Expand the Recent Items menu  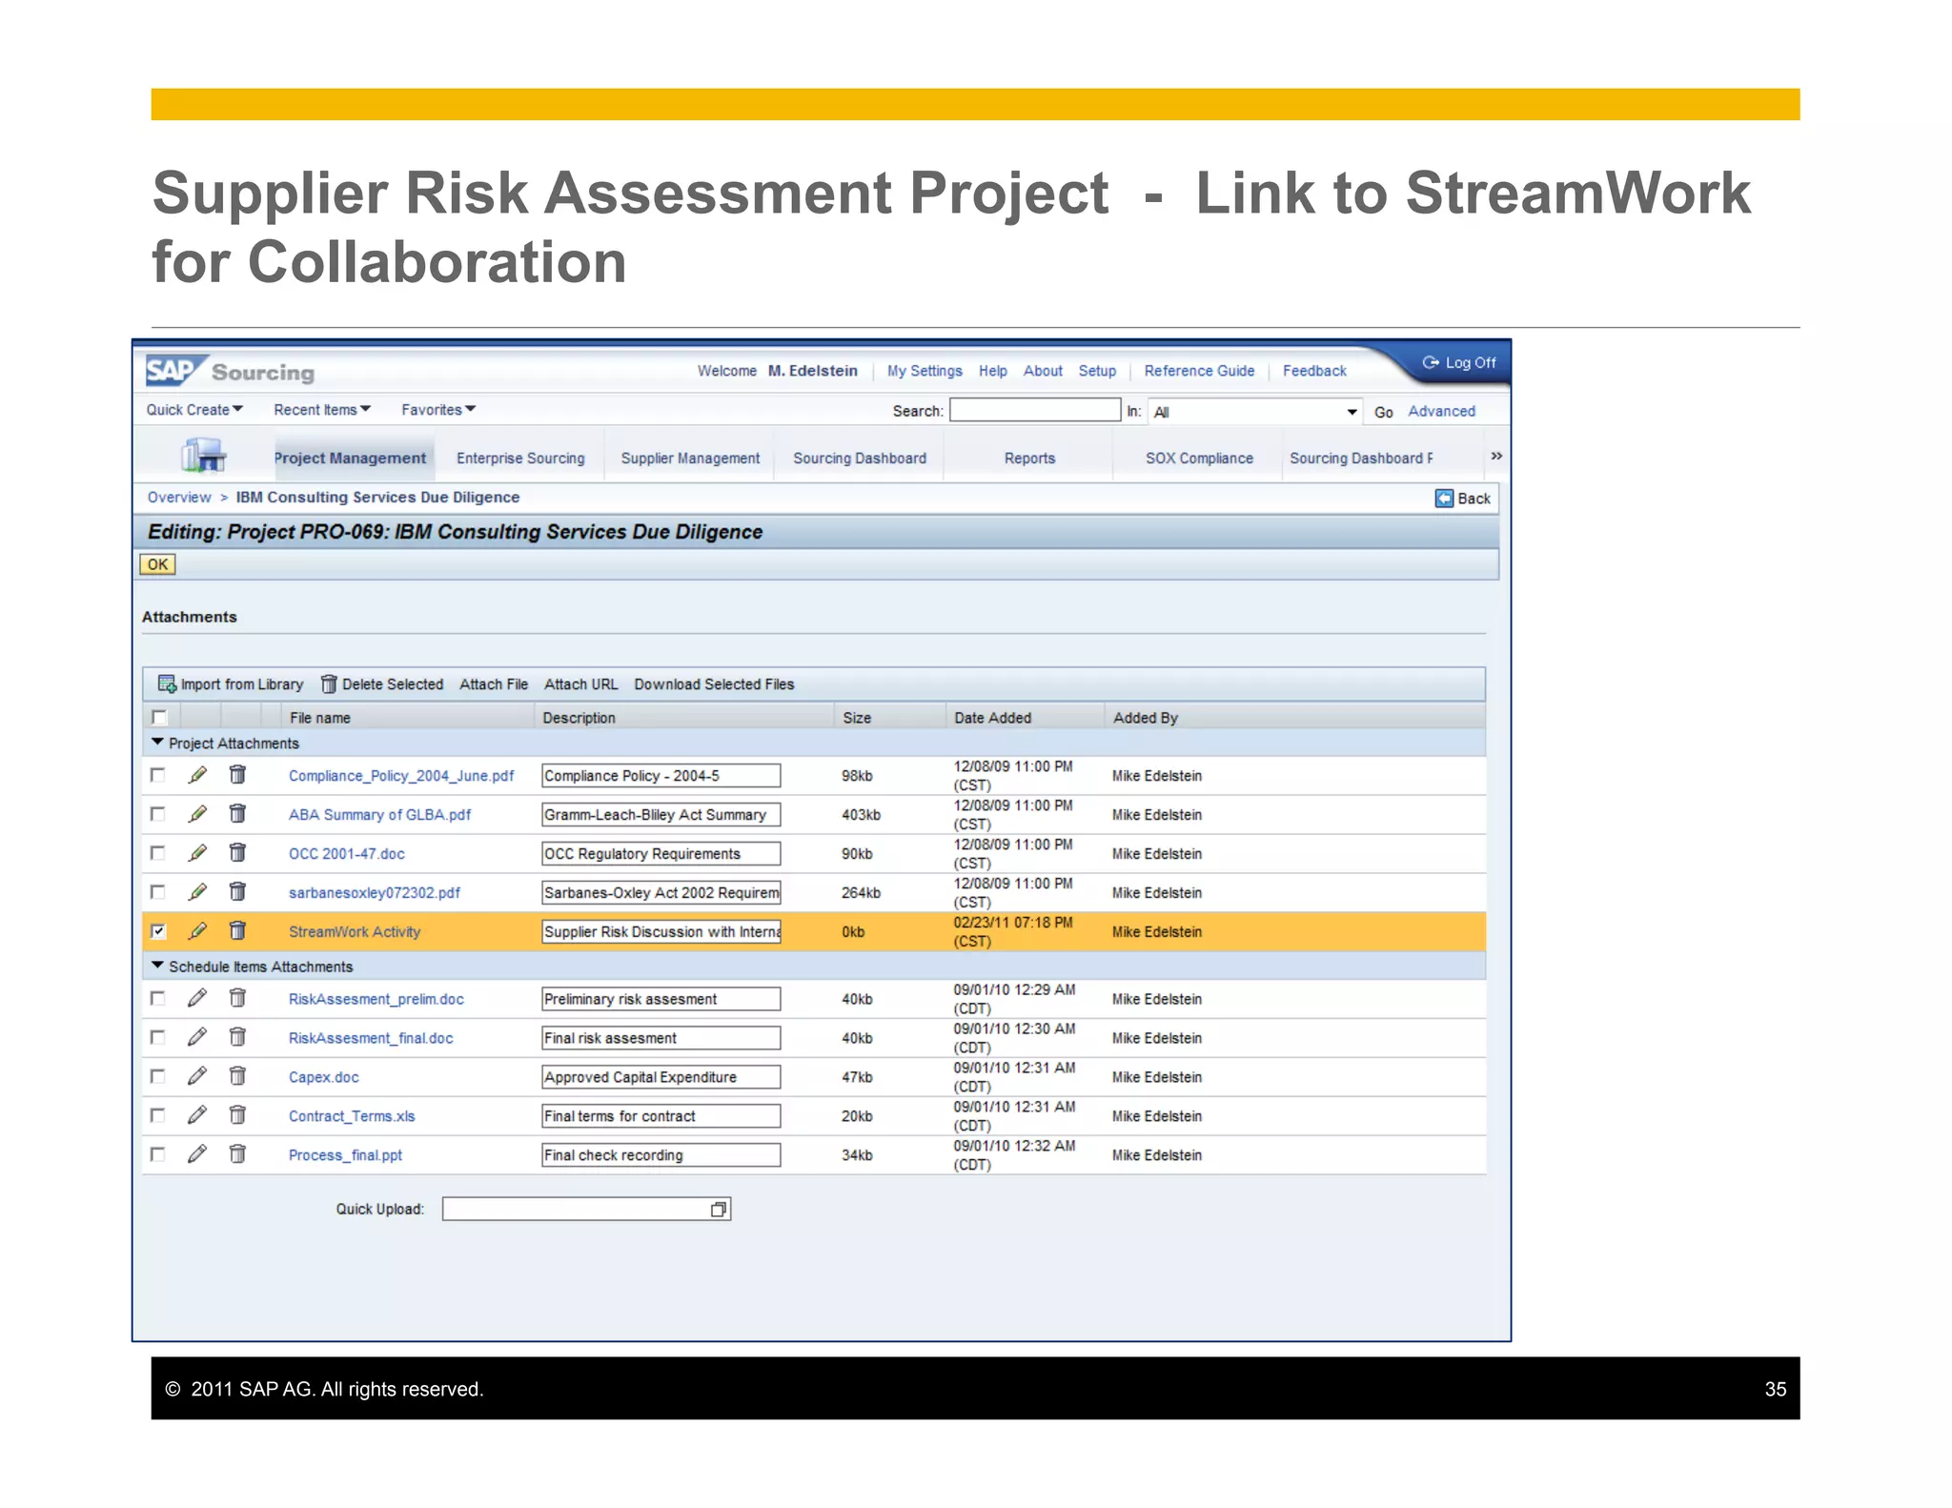tap(322, 410)
